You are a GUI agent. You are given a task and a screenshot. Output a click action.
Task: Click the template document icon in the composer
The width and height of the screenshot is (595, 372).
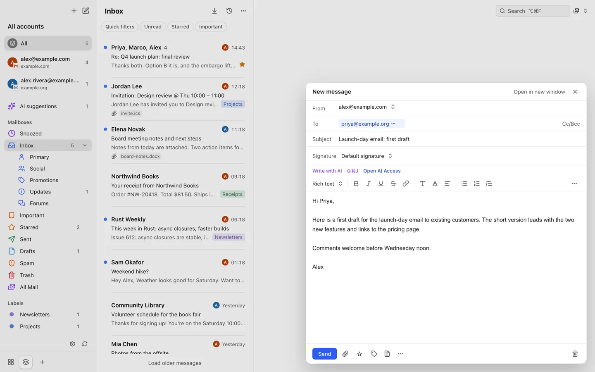click(x=387, y=354)
